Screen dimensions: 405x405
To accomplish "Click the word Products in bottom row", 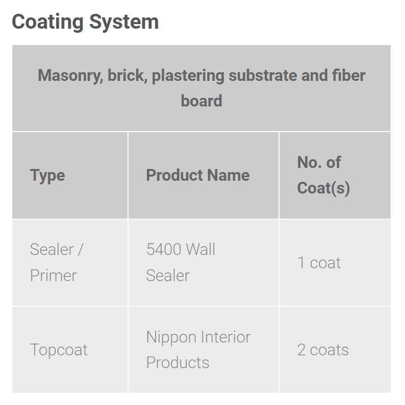I will (x=178, y=363).
